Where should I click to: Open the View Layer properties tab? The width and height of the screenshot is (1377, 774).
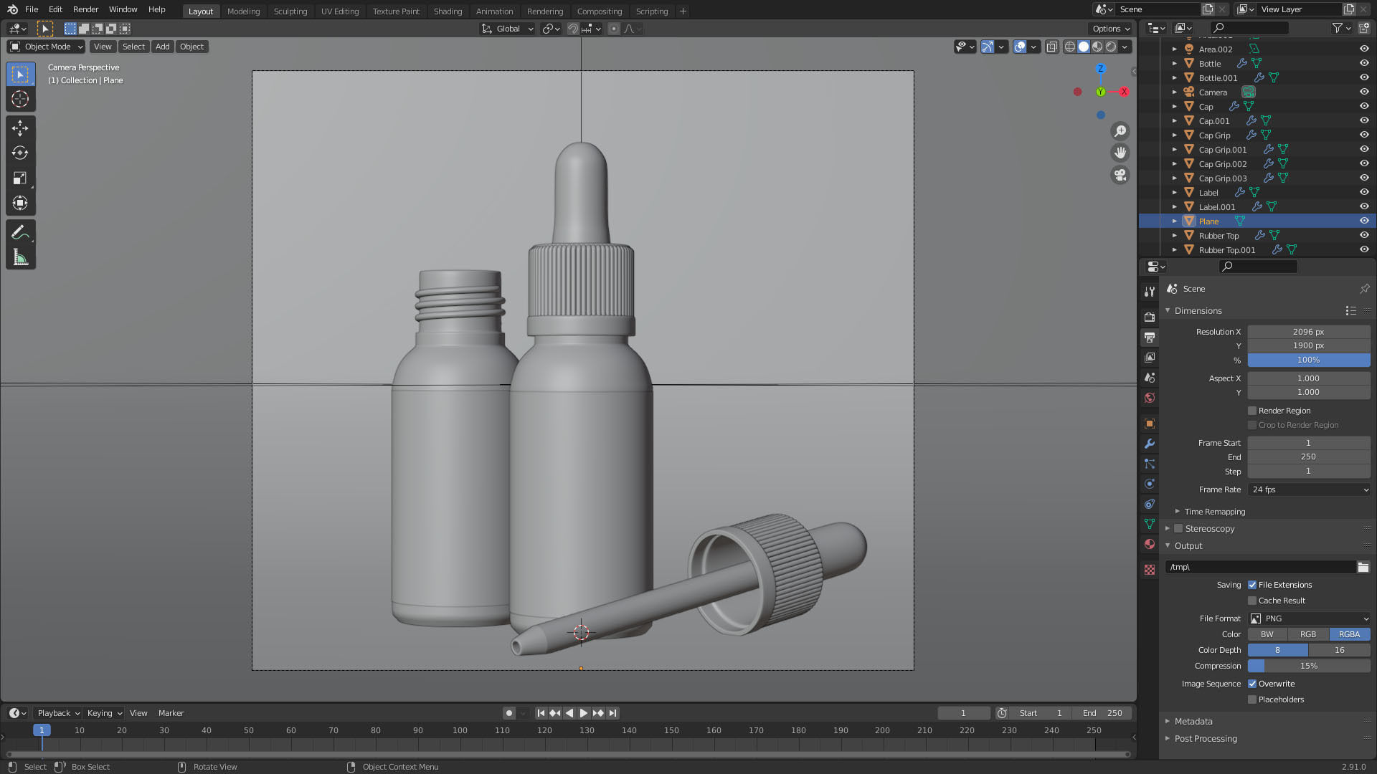1150,357
